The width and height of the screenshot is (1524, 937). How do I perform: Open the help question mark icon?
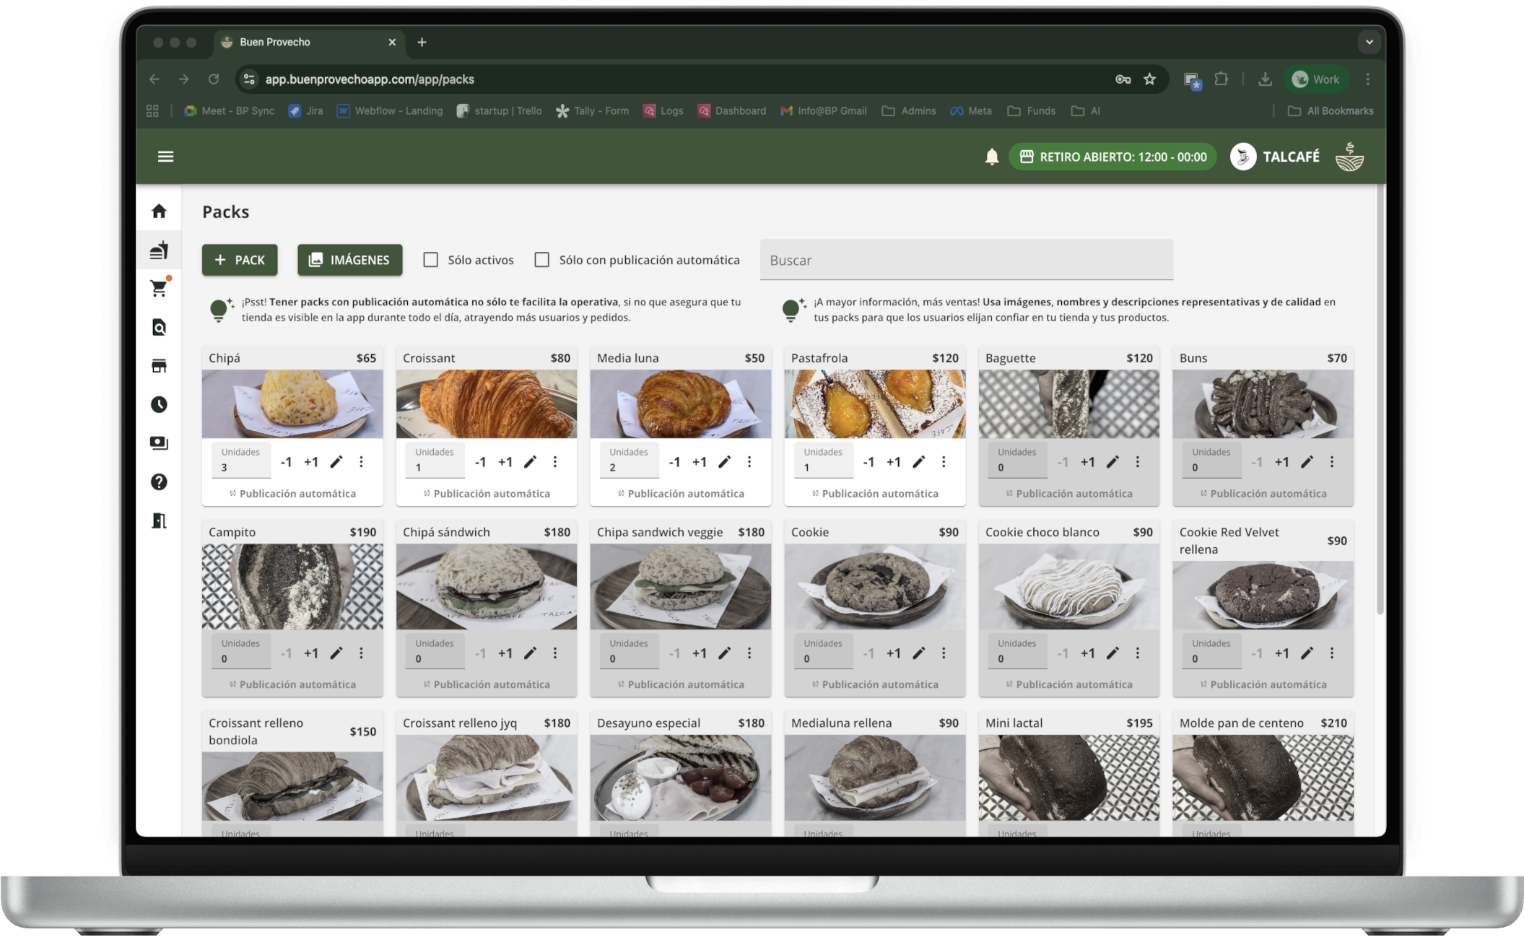(159, 481)
